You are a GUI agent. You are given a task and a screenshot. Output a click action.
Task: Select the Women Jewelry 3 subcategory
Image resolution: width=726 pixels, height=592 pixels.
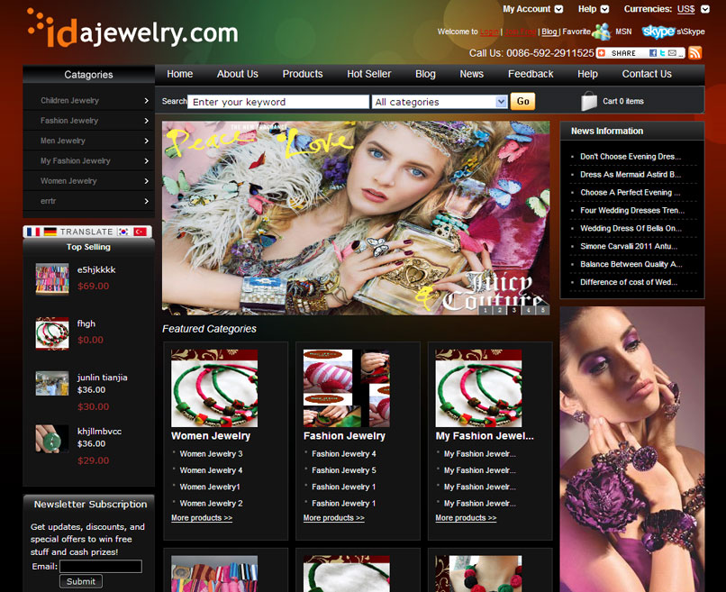click(x=211, y=454)
